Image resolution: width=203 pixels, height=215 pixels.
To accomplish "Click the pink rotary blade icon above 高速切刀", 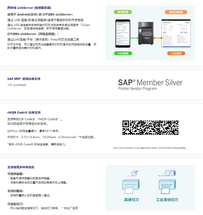I will [x=132, y=173].
